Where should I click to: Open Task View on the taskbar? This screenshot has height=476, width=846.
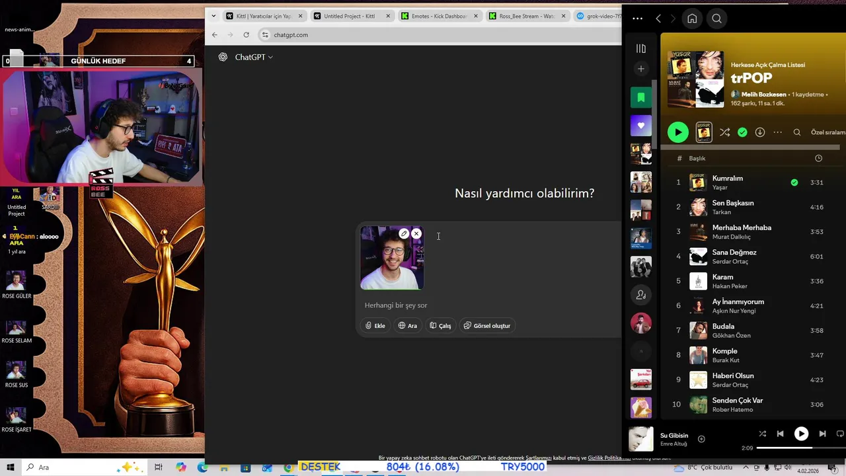158,467
